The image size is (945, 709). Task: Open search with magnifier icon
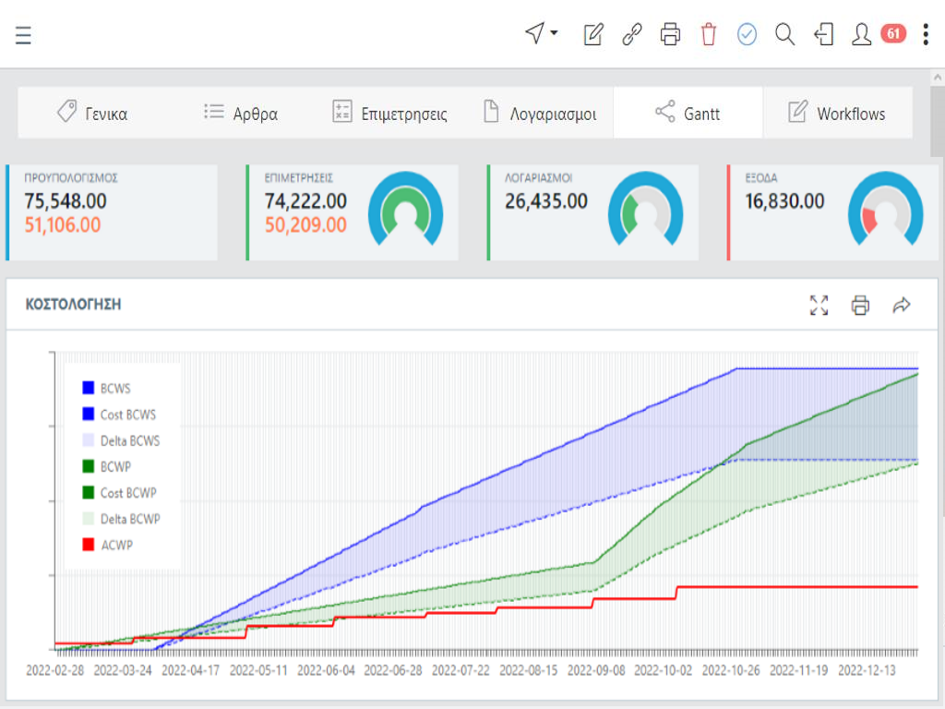(x=784, y=35)
